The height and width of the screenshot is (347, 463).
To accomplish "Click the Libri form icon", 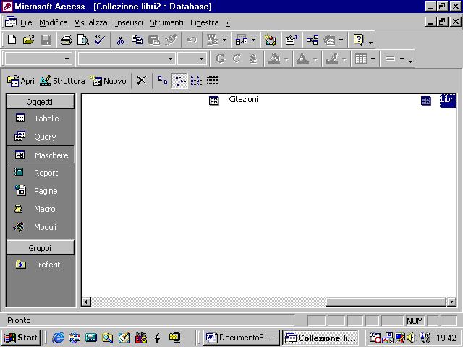I will coord(426,100).
